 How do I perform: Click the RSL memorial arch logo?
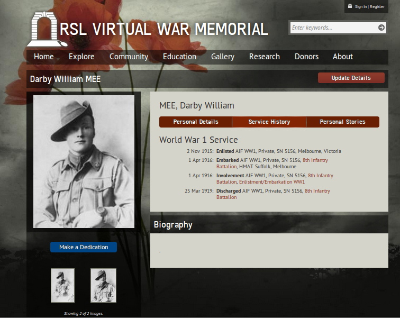pos(47,29)
